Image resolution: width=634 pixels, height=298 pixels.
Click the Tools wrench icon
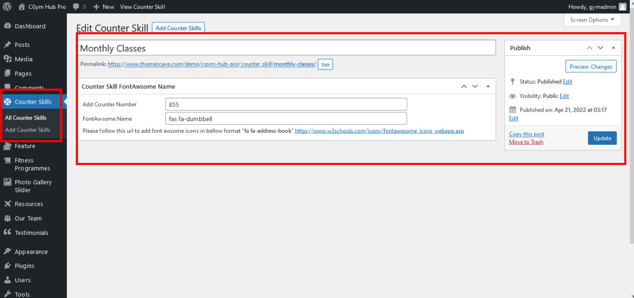7,294
